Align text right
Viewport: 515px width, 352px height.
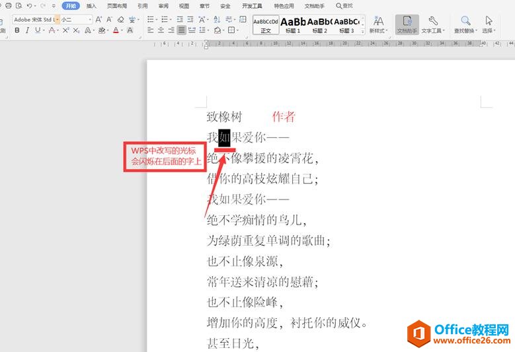pyautogui.click(x=171, y=30)
